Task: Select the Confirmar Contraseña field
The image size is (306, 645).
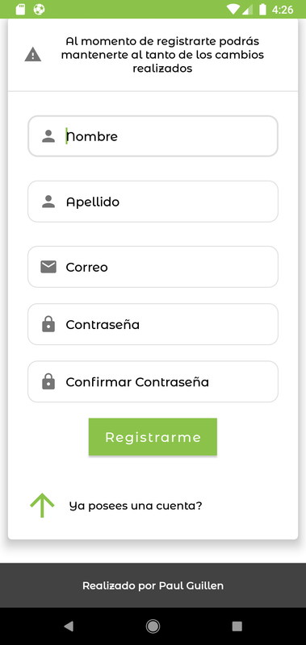Action: coord(153,381)
